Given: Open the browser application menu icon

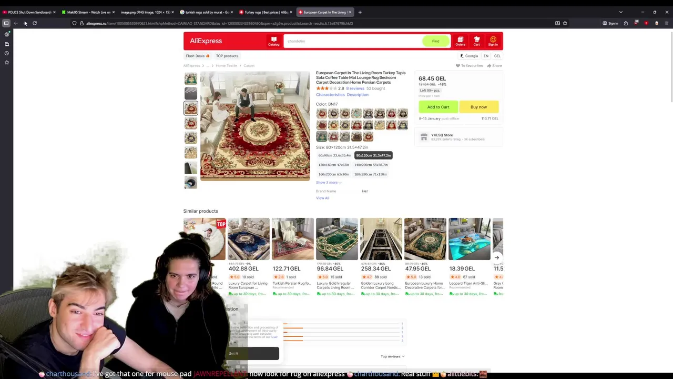Looking at the screenshot, I should (x=666, y=23).
